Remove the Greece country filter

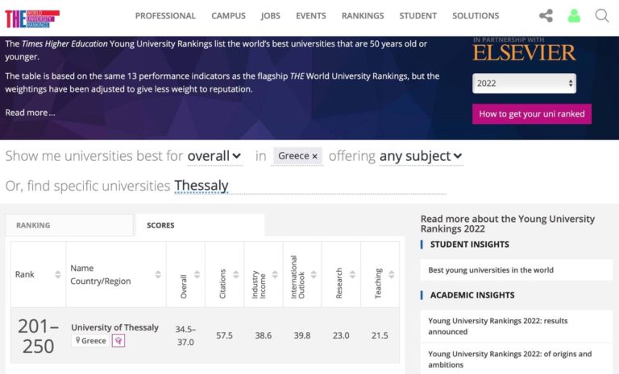314,157
